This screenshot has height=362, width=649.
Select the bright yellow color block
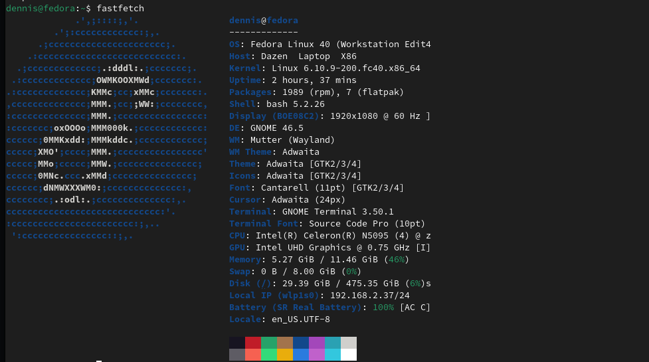pyautogui.click(x=285, y=355)
